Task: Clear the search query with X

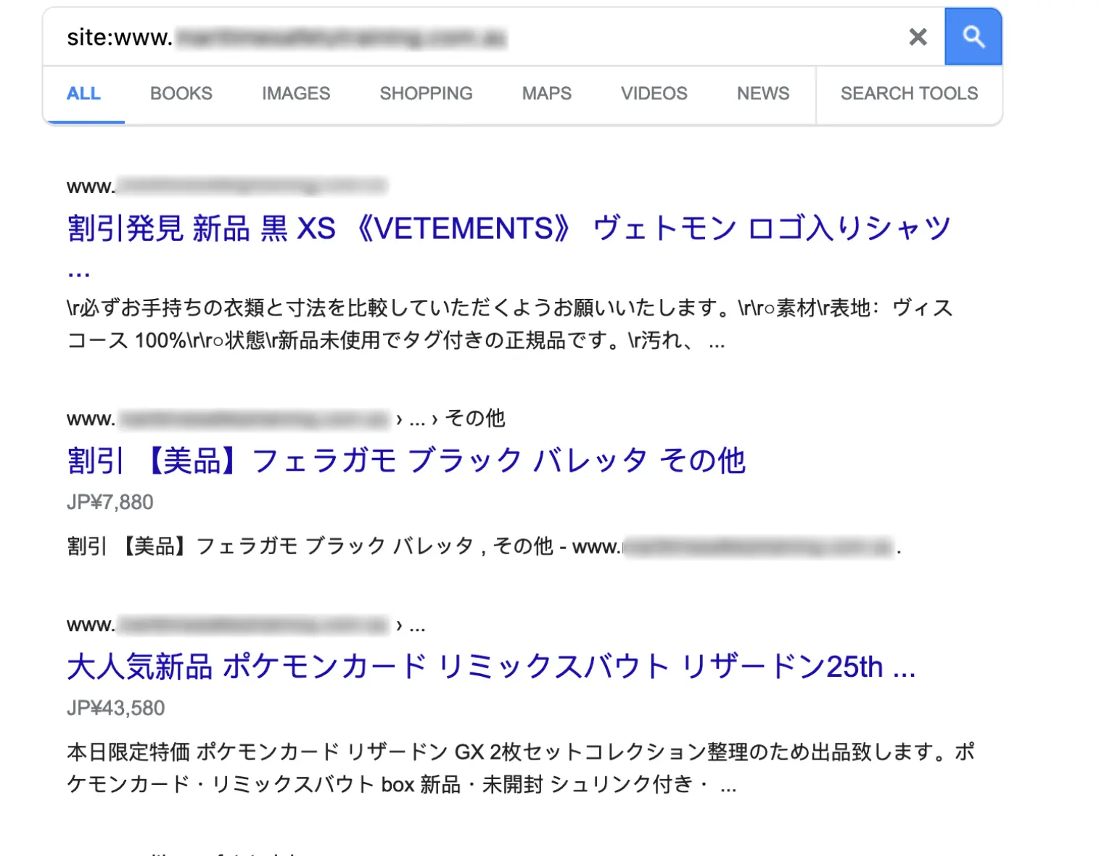Action: tap(918, 37)
